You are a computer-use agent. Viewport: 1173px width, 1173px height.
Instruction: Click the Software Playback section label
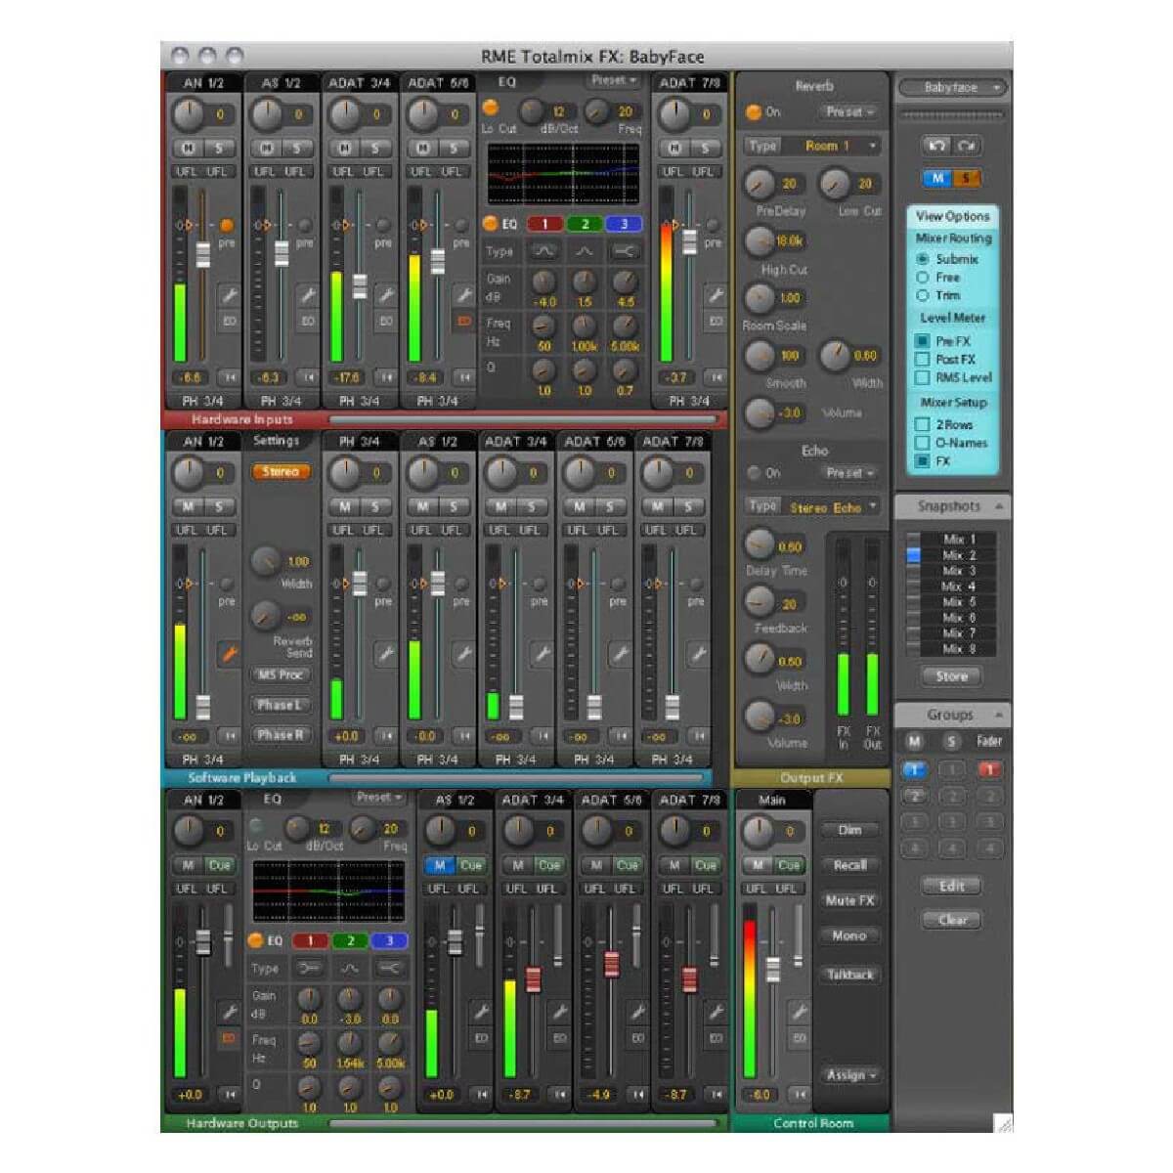(242, 778)
